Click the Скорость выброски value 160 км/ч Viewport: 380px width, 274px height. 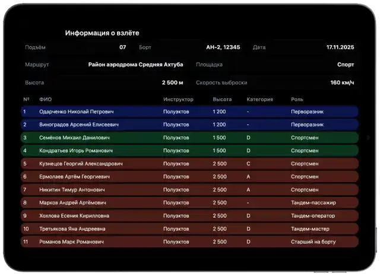[342, 82]
